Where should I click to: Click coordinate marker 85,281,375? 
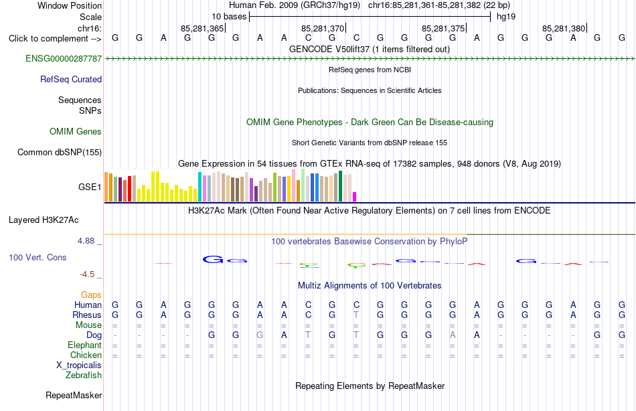443,28
